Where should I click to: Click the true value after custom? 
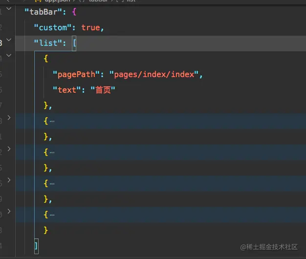click(90, 28)
